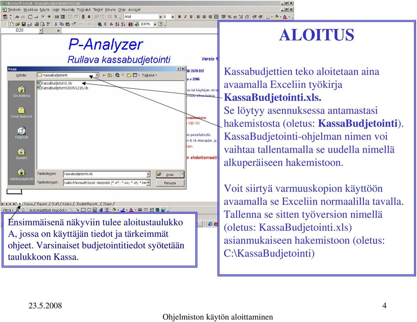Click the Avaa open button
This screenshot has width=417, height=322.
point(168,174)
